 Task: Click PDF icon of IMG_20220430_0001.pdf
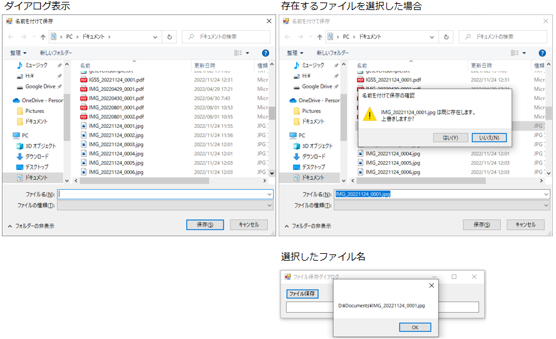[x=84, y=98]
